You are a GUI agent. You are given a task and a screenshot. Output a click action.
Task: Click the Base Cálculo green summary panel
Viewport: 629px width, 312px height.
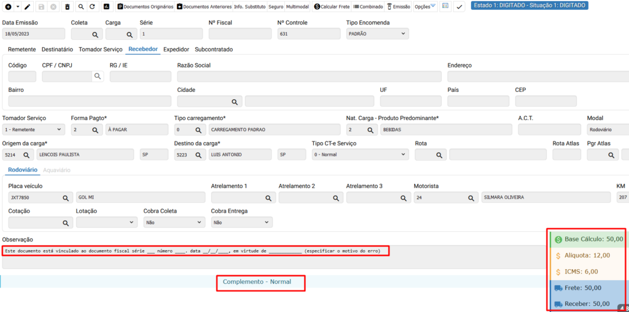point(588,239)
